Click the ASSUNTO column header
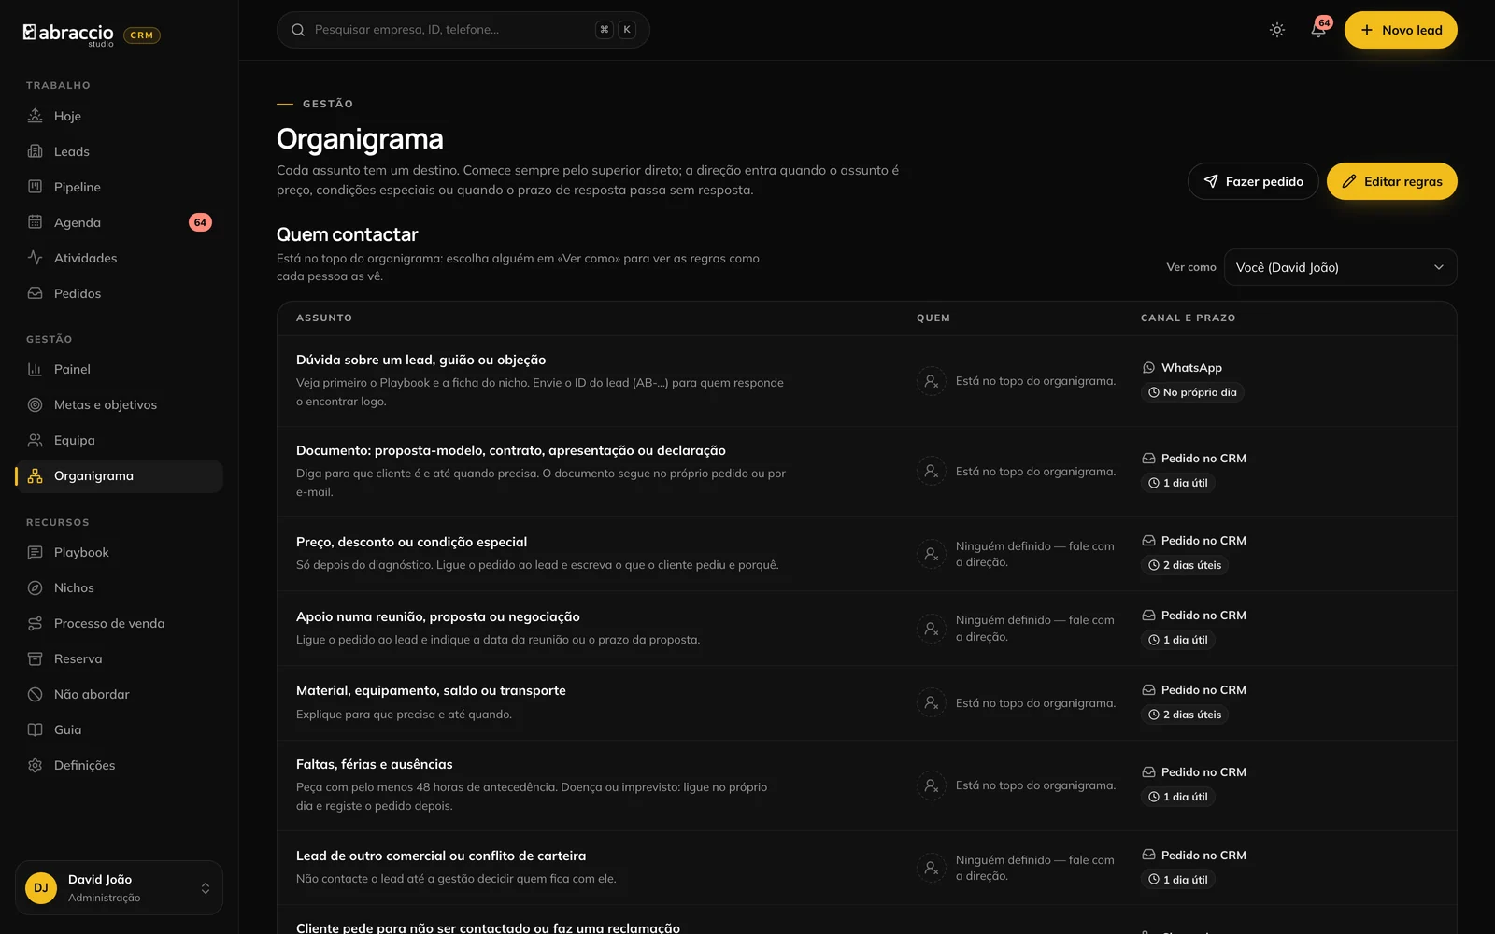Screen dimensions: 1495x934 coord(324,318)
